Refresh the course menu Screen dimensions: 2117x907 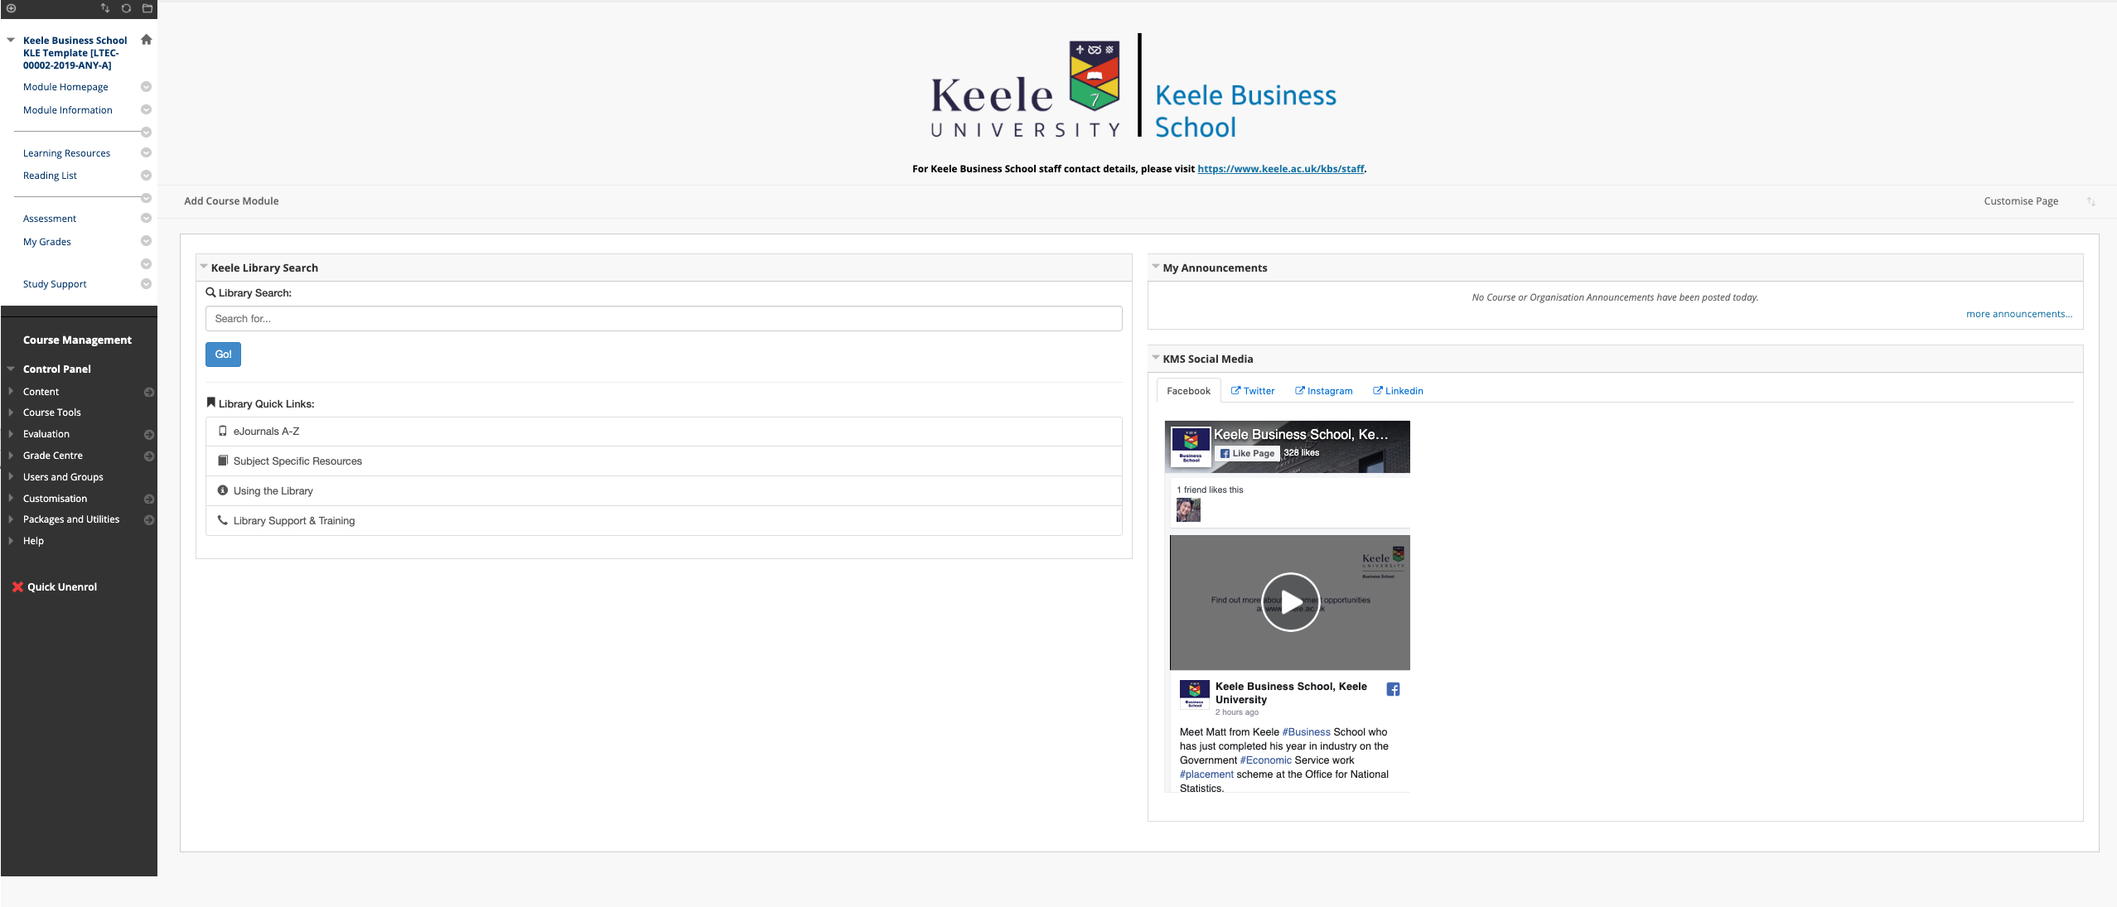click(x=126, y=8)
